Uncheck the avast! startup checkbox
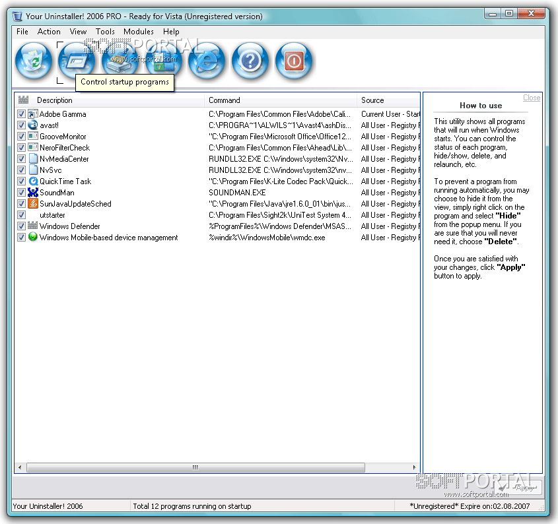The image size is (558, 524). (x=21, y=125)
